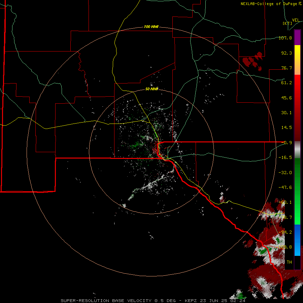Click the TH label on the legend

pyautogui.click(x=289, y=262)
